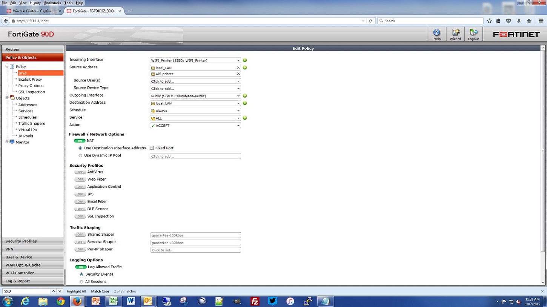Open Internet Explorer from the taskbar
The image size is (547, 307).
click(25, 301)
